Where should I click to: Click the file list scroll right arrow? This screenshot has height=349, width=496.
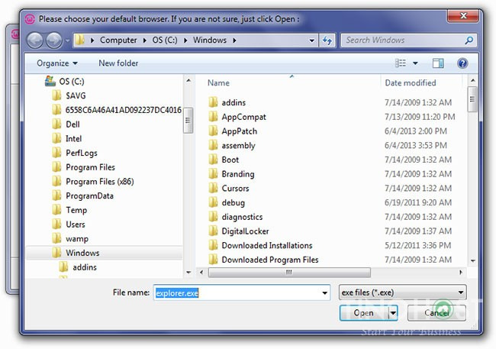[x=461, y=272]
